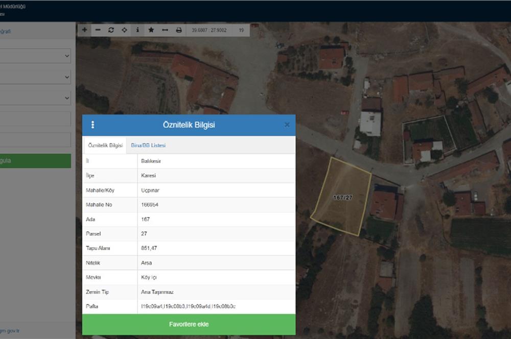Open favorites with the star icon

tap(151, 30)
